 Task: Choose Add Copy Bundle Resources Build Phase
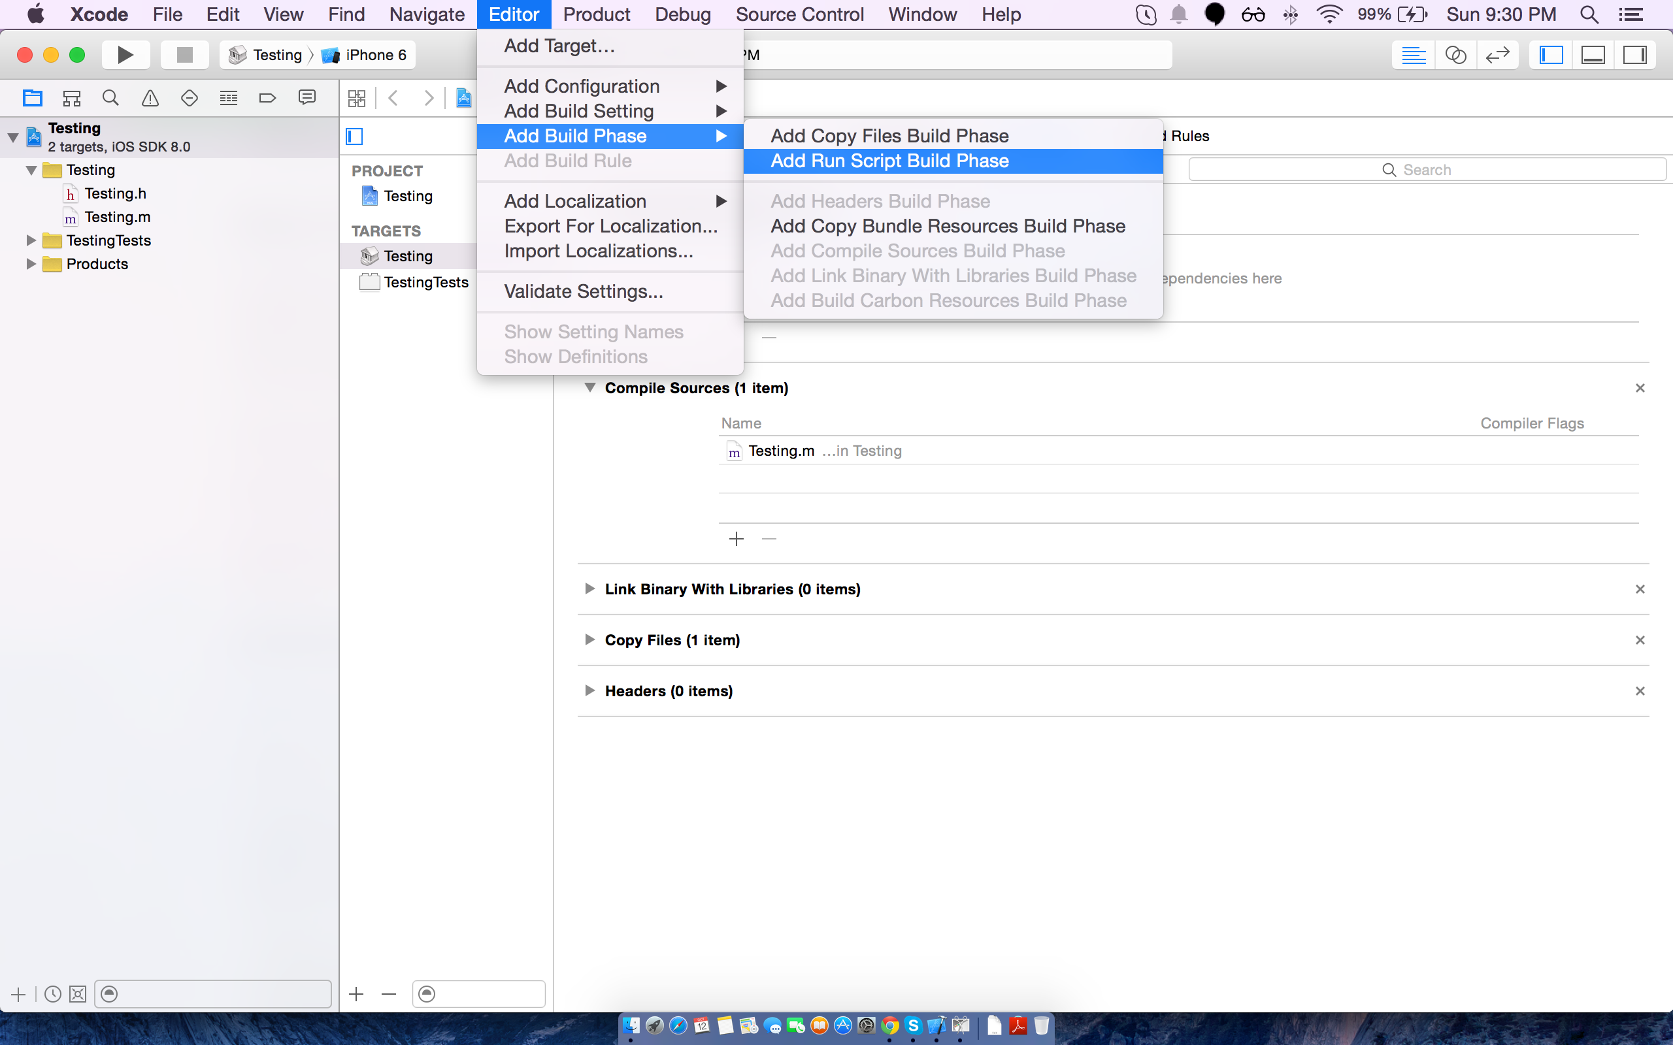[x=953, y=226]
